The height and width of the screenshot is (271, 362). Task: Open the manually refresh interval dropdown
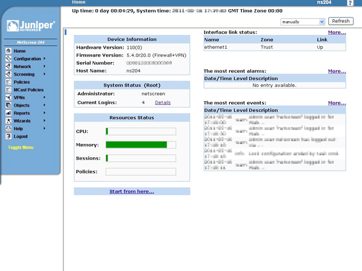coord(303,22)
